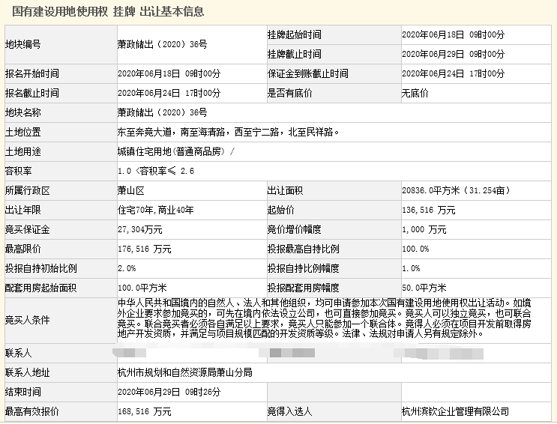Select the 竞价增价幅度 label
Screen dimensions: 557x424
tap(295, 230)
